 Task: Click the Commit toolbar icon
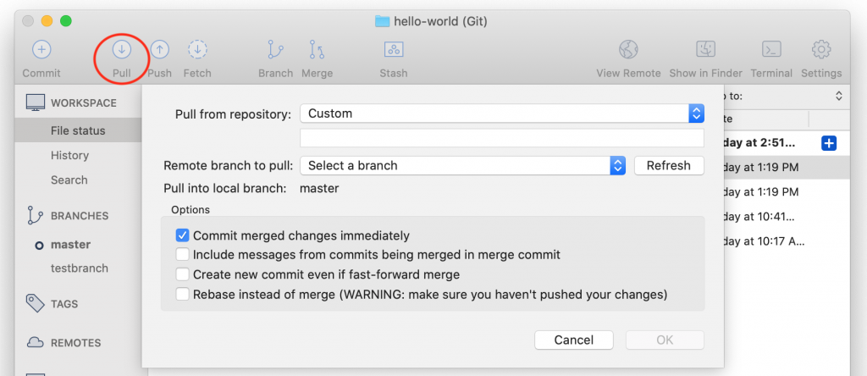coord(41,50)
